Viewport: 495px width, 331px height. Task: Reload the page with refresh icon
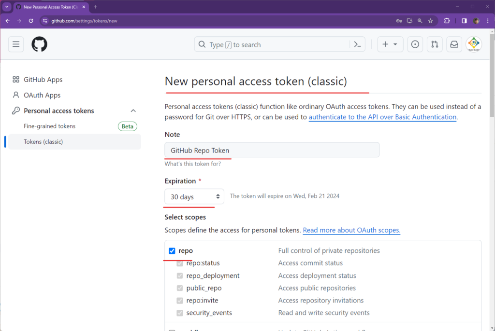click(31, 21)
